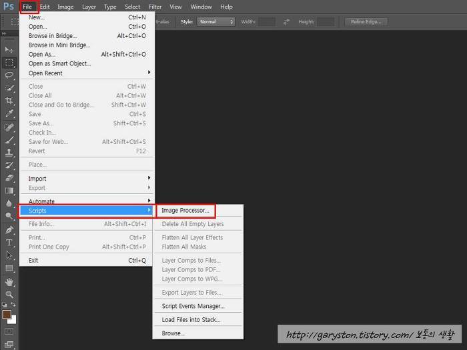Select the Move tool
The width and height of the screenshot is (467, 350).
coord(9,50)
